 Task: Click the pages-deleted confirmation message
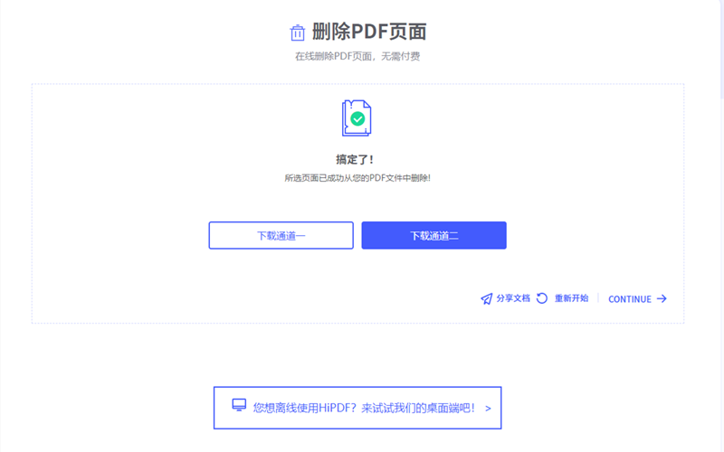[357, 178]
